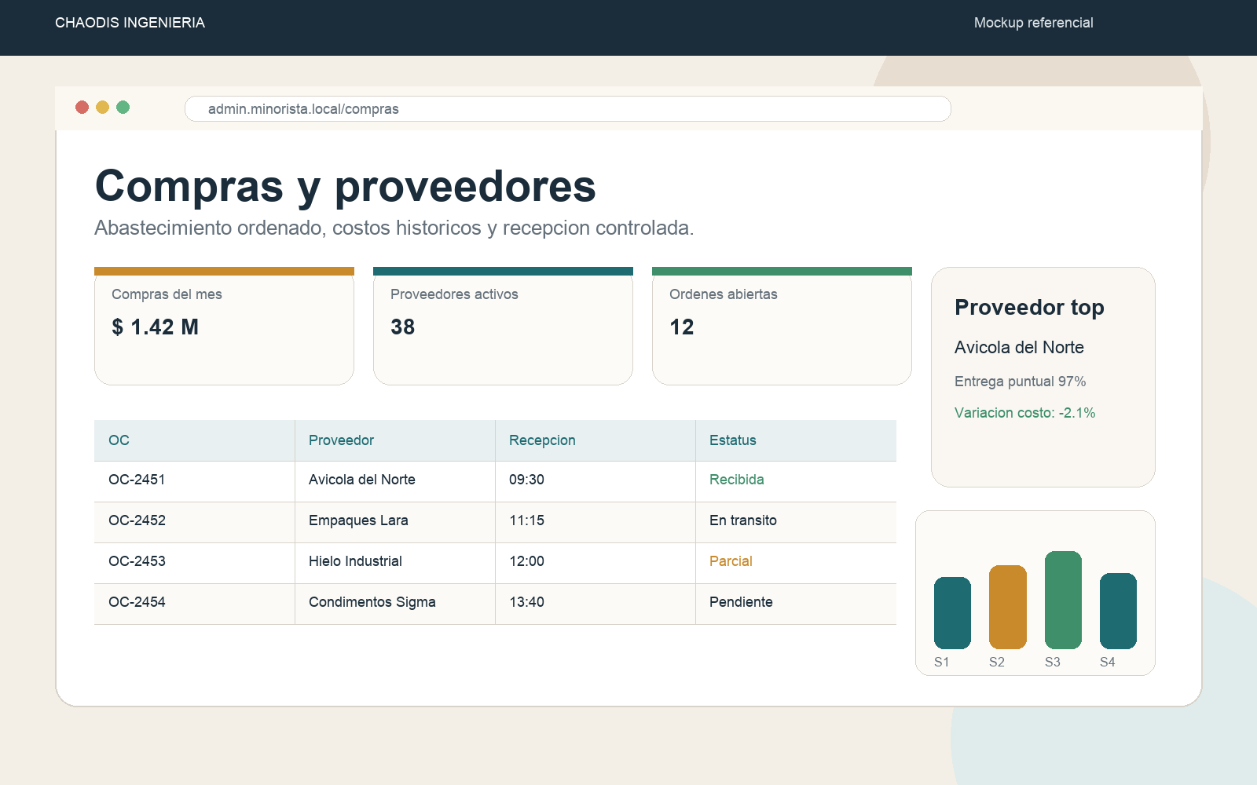Open the Compras del mes card
The width and height of the screenshot is (1257, 785).
224,326
